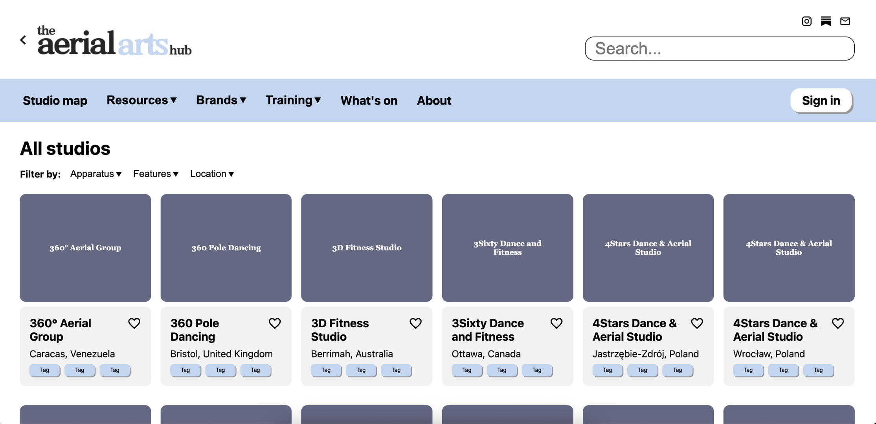Like the 3D Fitness Studio card
876x424 pixels.
click(x=415, y=323)
